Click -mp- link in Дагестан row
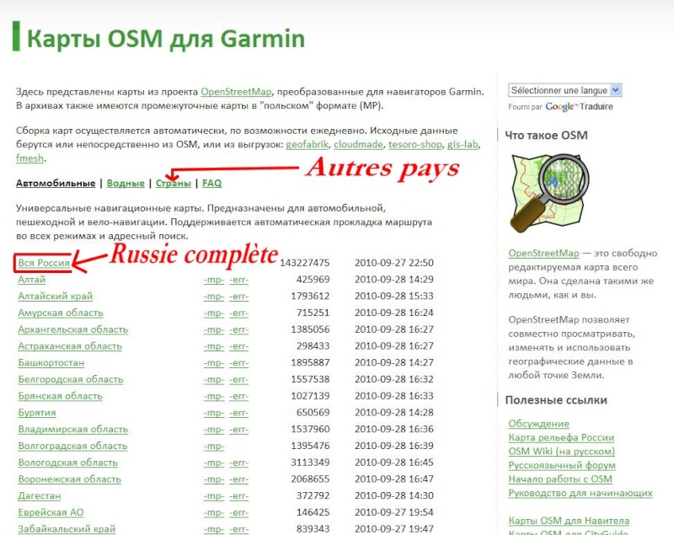 click(x=214, y=496)
